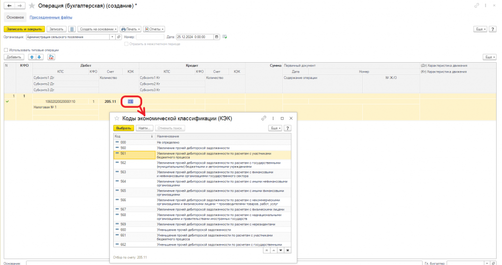
Task: Select code 660 row in the КЭК list
Action: click(202, 229)
